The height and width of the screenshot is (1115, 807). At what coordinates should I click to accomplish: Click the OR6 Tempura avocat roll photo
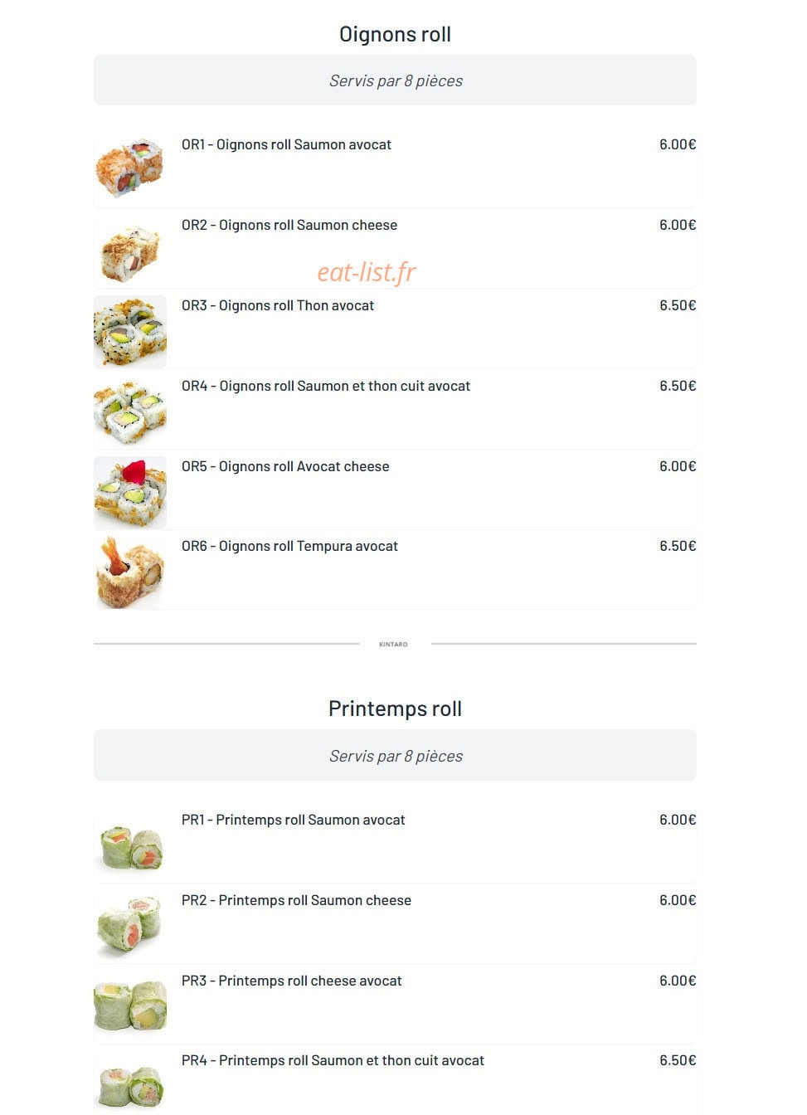130,572
